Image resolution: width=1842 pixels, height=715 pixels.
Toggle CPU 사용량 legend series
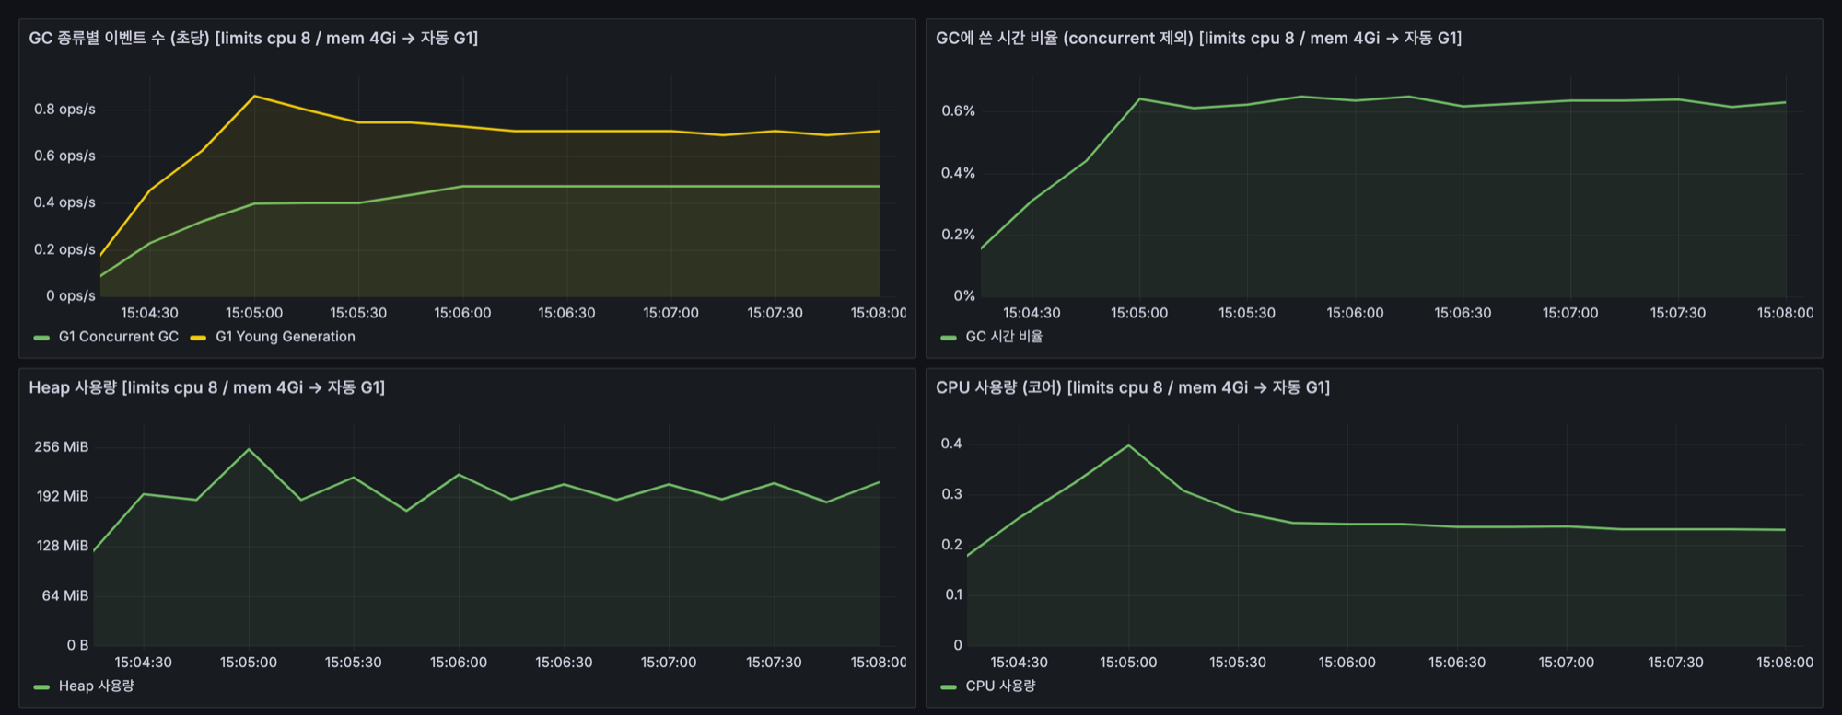point(1000,686)
